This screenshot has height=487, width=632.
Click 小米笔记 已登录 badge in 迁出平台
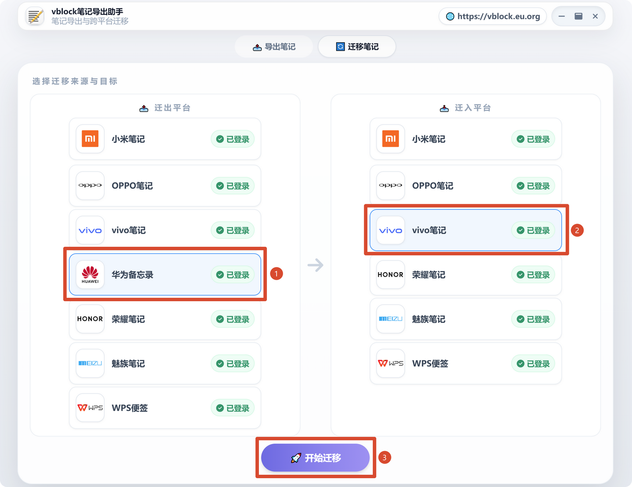click(x=233, y=139)
